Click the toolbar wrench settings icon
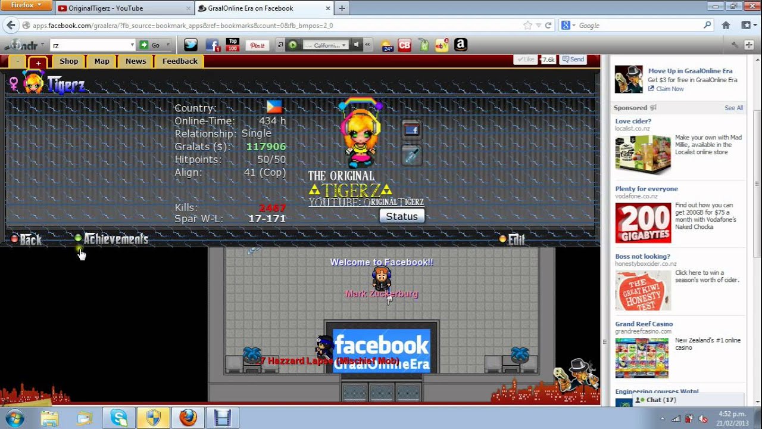The image size is (762, 429). click(x=734, y=45)
